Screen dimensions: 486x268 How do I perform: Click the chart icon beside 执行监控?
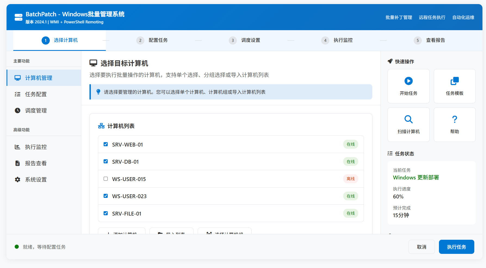point(18,147)
